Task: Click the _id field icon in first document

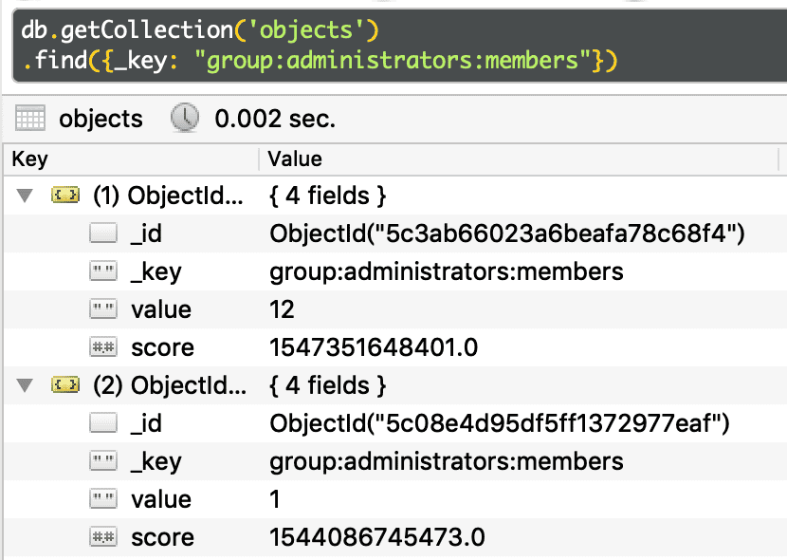Action: (x=102, y=234)
